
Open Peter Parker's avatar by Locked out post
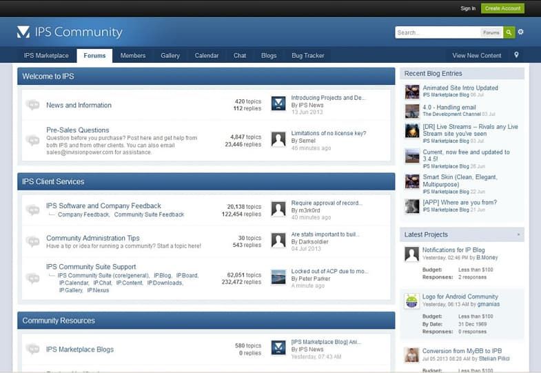pyautogui.click(x=278, y=277)
